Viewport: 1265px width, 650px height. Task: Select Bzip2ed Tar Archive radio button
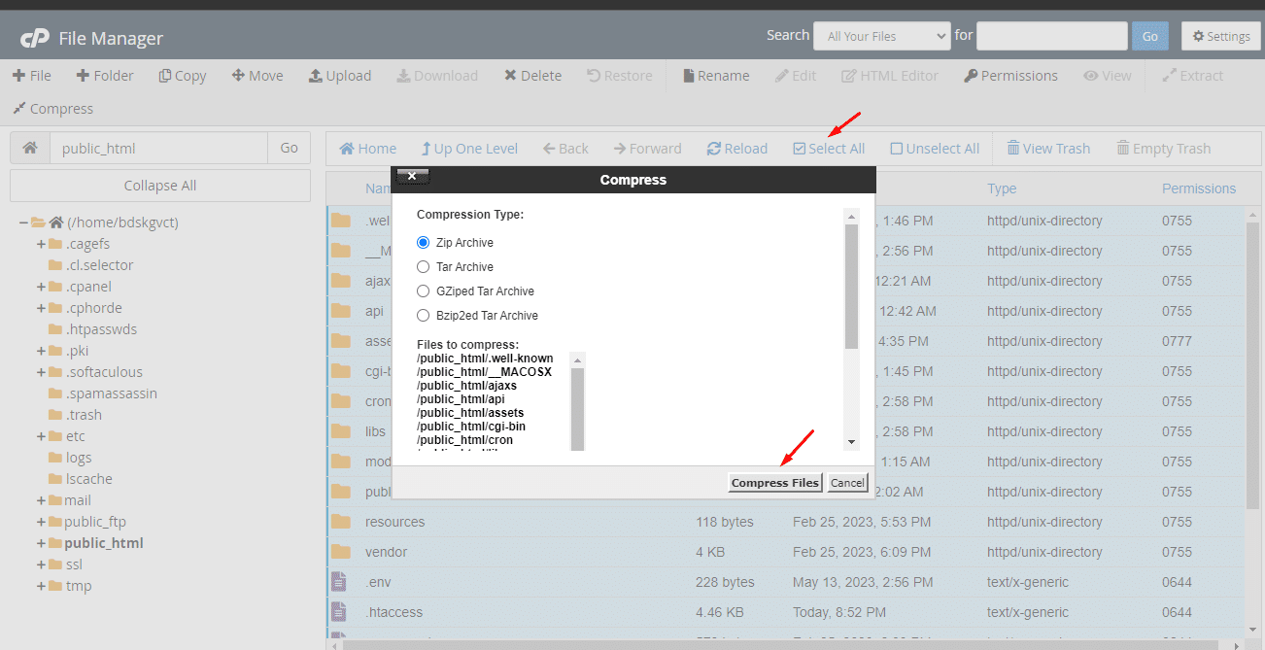pyautogui.click(x=423, y=316)
